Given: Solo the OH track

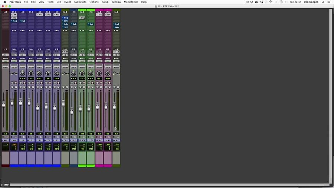Looking at the screenshot, I should pyautogui.click(x=12, y=87).
